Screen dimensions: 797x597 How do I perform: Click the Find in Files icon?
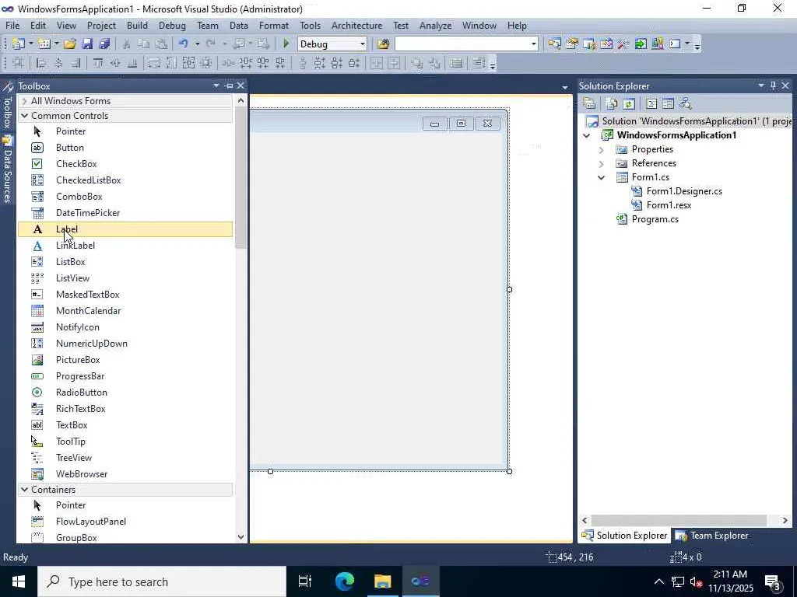[383, 44]
